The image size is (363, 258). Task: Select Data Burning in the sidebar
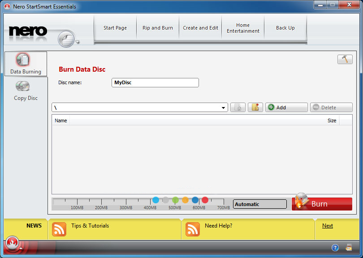click(x=26, y=64)
